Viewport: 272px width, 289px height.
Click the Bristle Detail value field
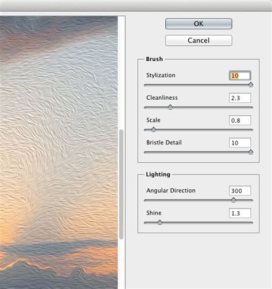240,143
